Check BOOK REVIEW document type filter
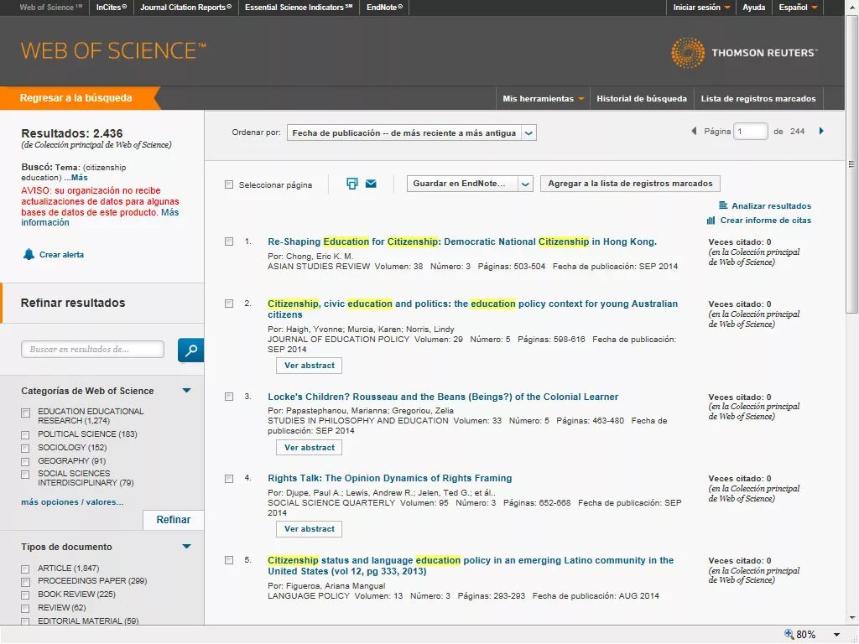The width and height of the screenshot is (859, 644). [25, 595]
